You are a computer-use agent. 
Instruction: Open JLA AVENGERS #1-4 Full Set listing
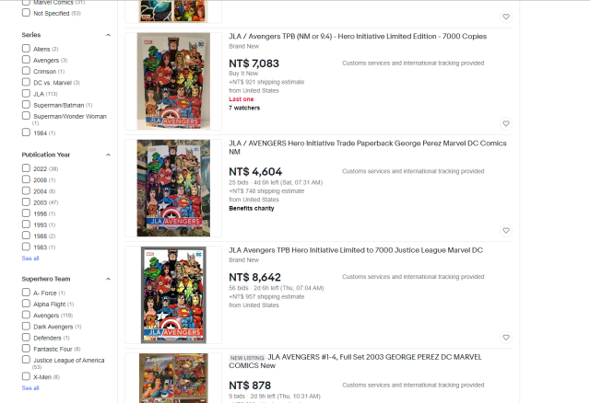[x=355, y=361]
